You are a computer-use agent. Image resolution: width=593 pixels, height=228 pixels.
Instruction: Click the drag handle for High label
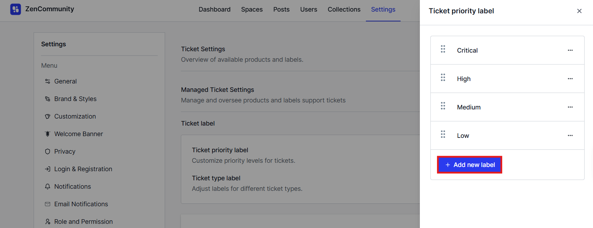point(443,78)
